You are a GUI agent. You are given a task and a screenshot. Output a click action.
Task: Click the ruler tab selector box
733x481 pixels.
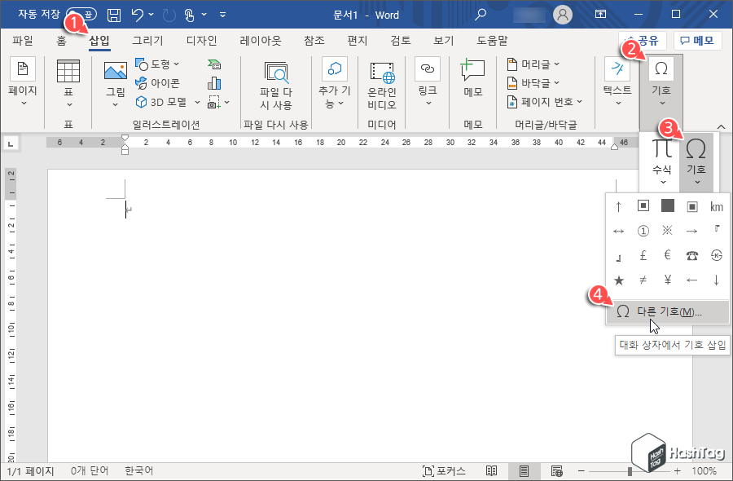pyautogui.click(x=11, y=143)
